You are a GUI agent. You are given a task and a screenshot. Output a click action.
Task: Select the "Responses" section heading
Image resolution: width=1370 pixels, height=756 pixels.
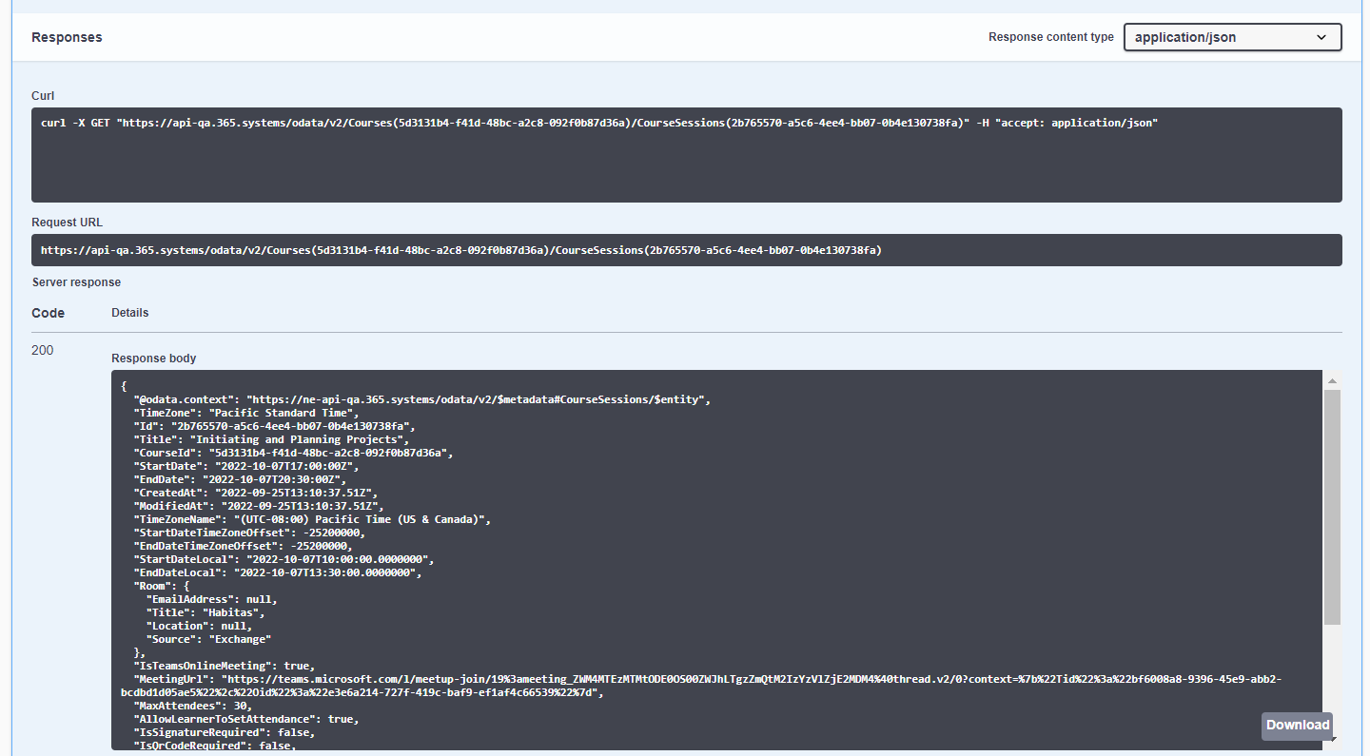tap(67, 37)
